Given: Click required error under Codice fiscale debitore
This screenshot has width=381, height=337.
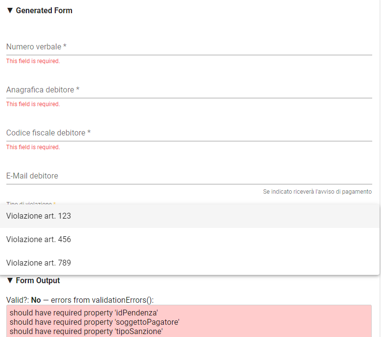Looking at the screenshot, I should (33, 147).
